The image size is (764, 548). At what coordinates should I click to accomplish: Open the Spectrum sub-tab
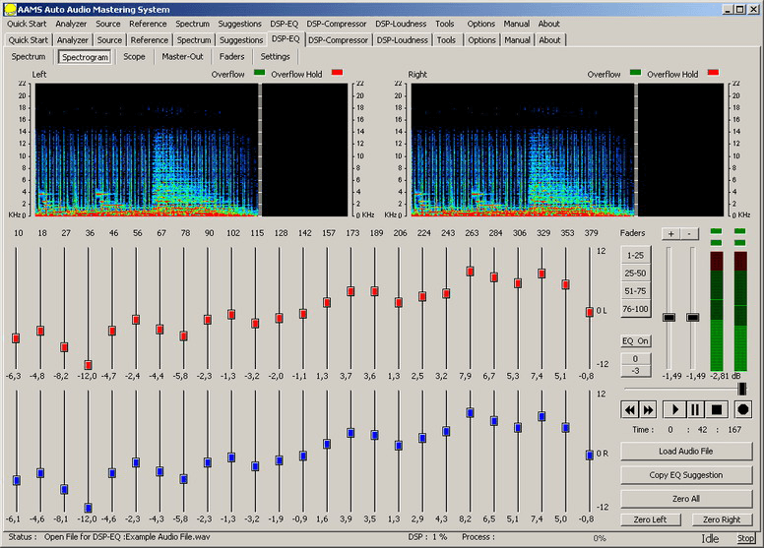click(29, 56)
